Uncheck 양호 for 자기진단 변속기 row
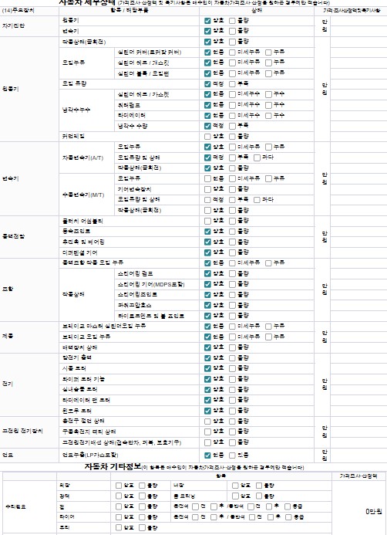 [x=207, y=31]
